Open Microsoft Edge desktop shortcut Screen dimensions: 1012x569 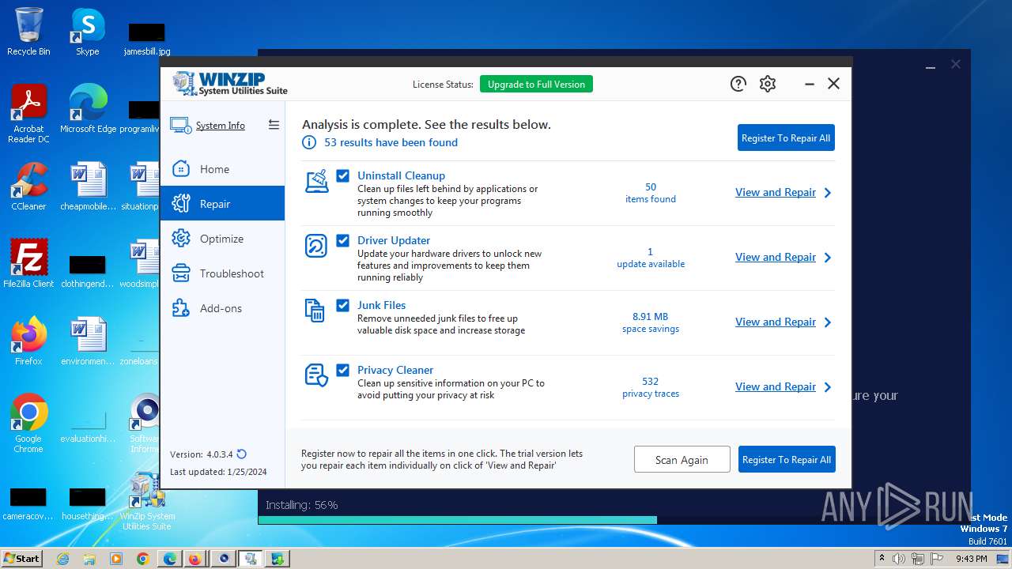click(88, 109)
